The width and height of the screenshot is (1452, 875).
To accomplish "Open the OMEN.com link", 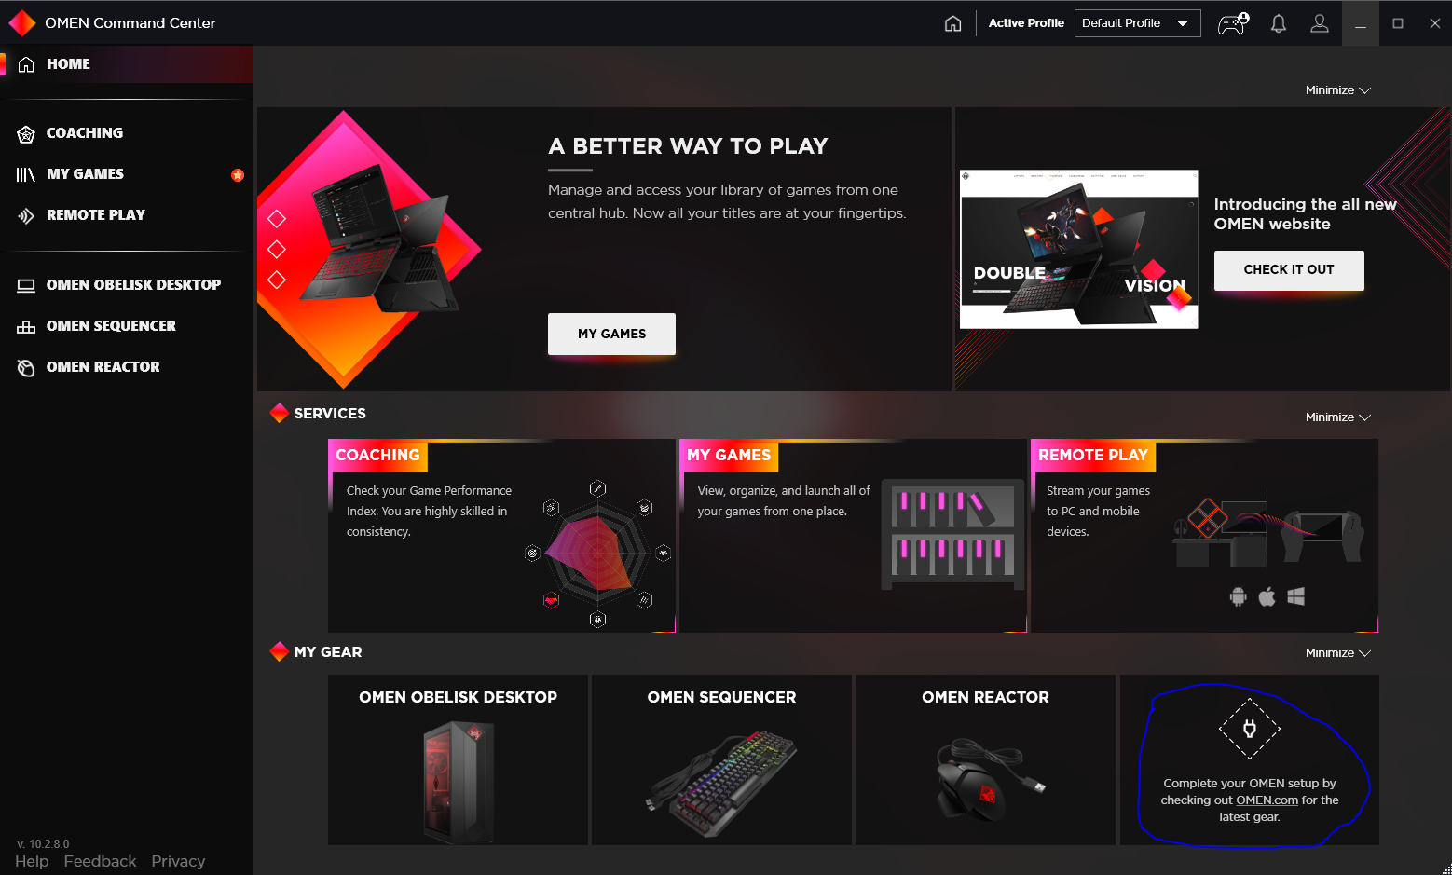I will [1267, 800].
